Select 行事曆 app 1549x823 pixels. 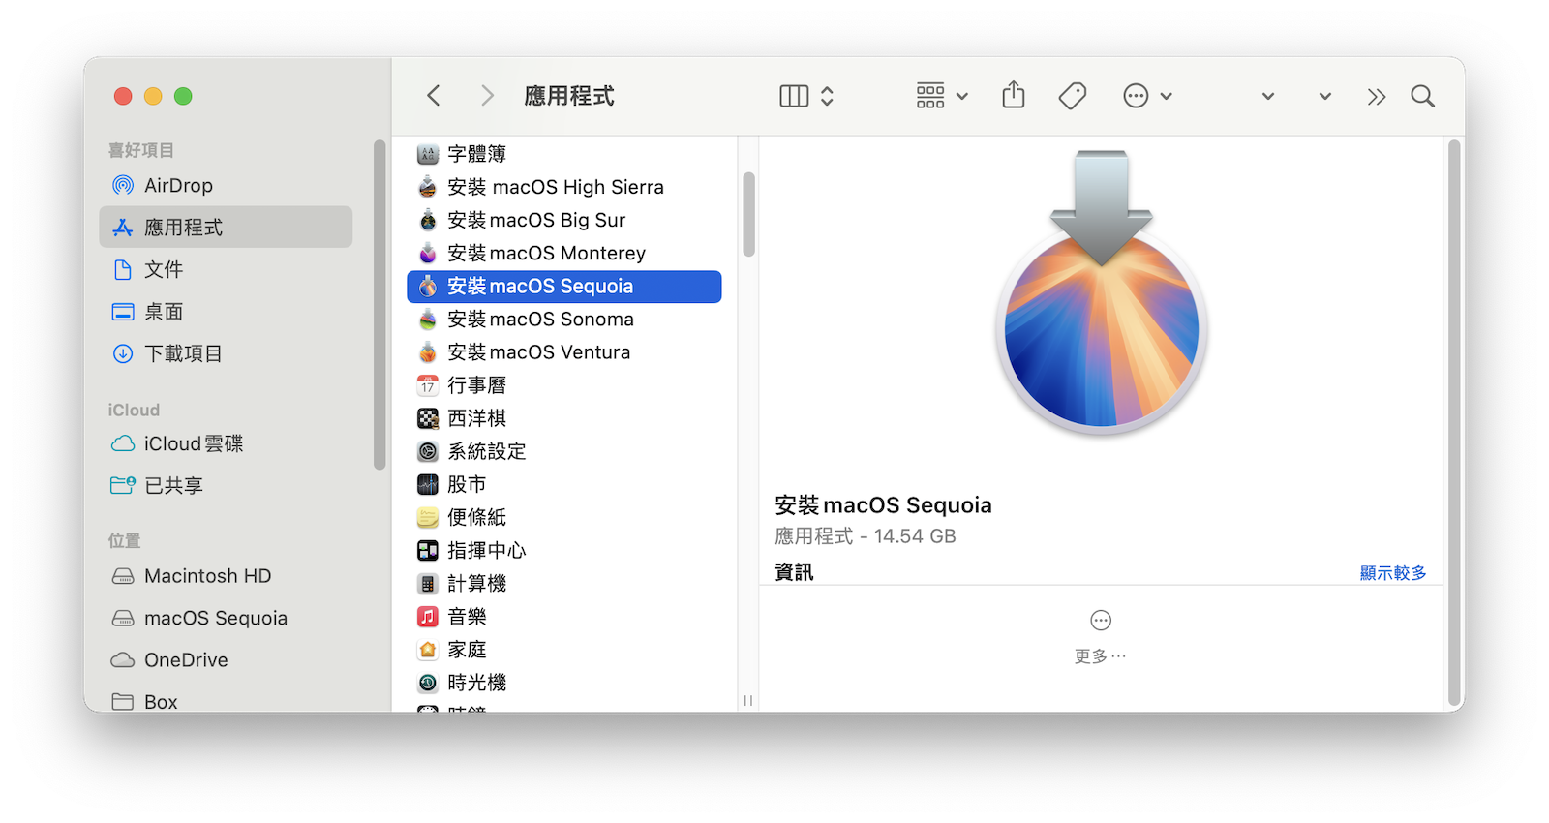click(x=564, y=385)
